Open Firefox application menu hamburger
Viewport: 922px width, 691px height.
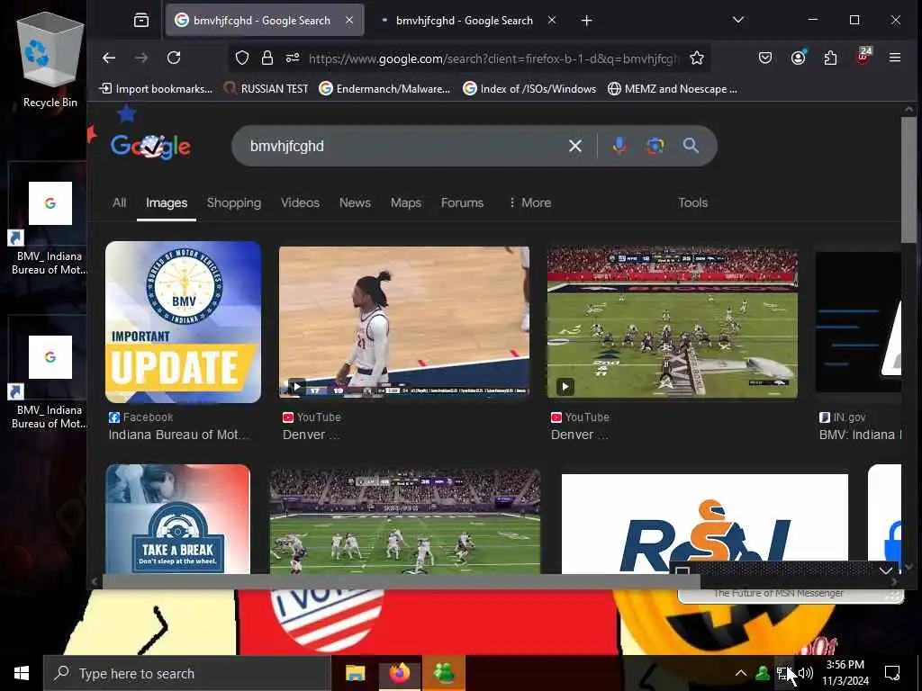pos(895,58)
